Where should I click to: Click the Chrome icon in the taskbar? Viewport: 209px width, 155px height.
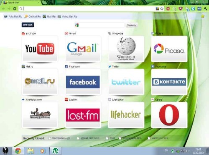[x=18, y=151]
